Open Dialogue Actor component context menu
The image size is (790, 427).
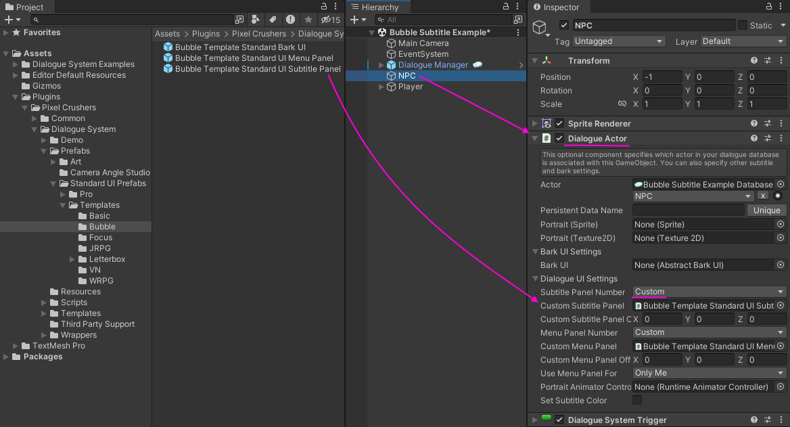(781, 138)
